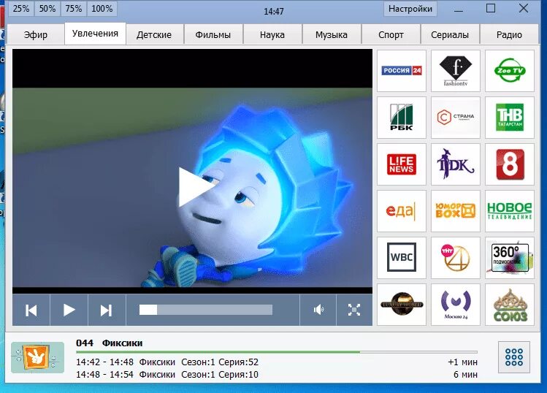Adjust the volume slider bar
The height and width of the screenshot is (393, 547).
(x=206, y=310)
